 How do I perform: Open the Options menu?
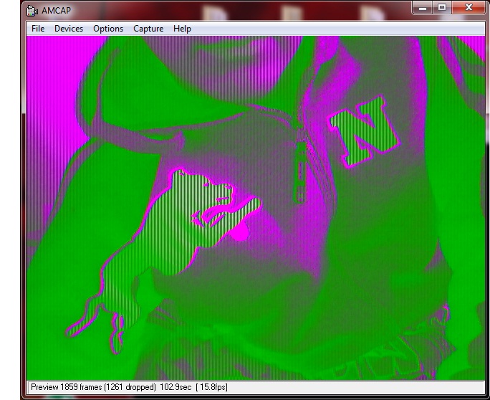click(x=108, y=29)
